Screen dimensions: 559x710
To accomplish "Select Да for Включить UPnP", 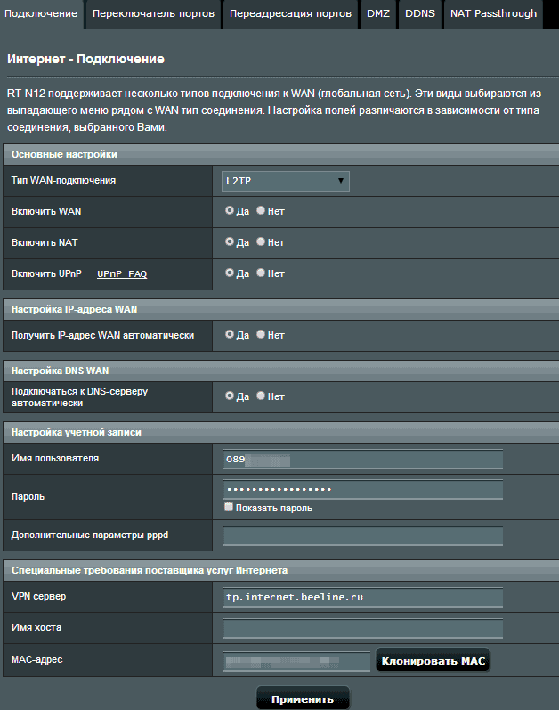I will click(230, 273).
